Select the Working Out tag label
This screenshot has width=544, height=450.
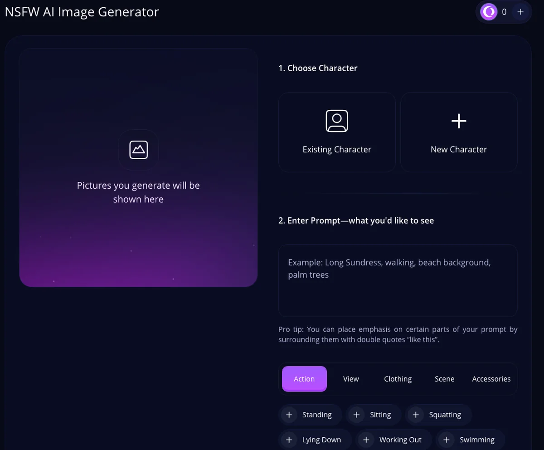tap(400, 440)
